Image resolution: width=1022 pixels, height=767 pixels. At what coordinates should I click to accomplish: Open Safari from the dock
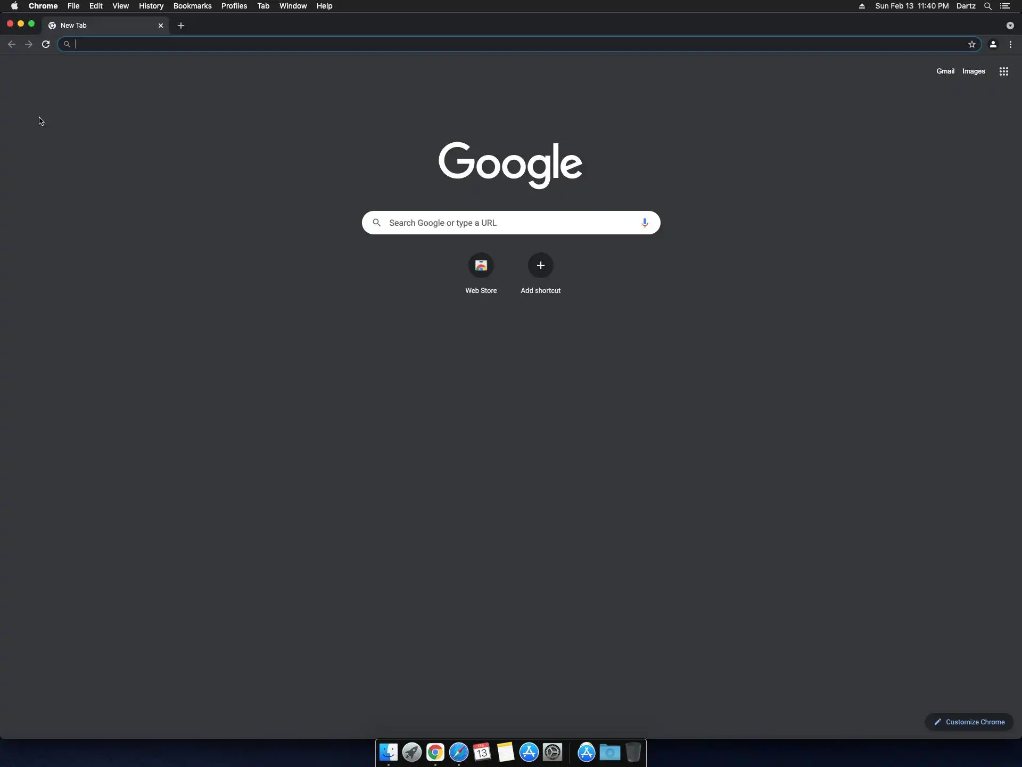tap(458, 752)
